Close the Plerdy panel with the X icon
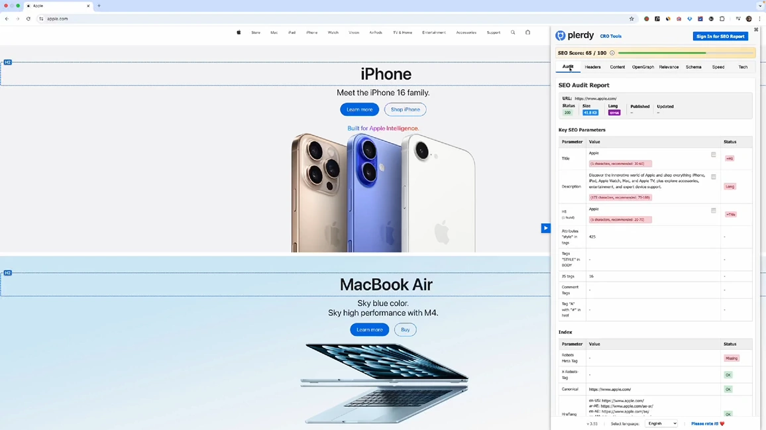This screenshot has width=766, height=430. [755, 30]
